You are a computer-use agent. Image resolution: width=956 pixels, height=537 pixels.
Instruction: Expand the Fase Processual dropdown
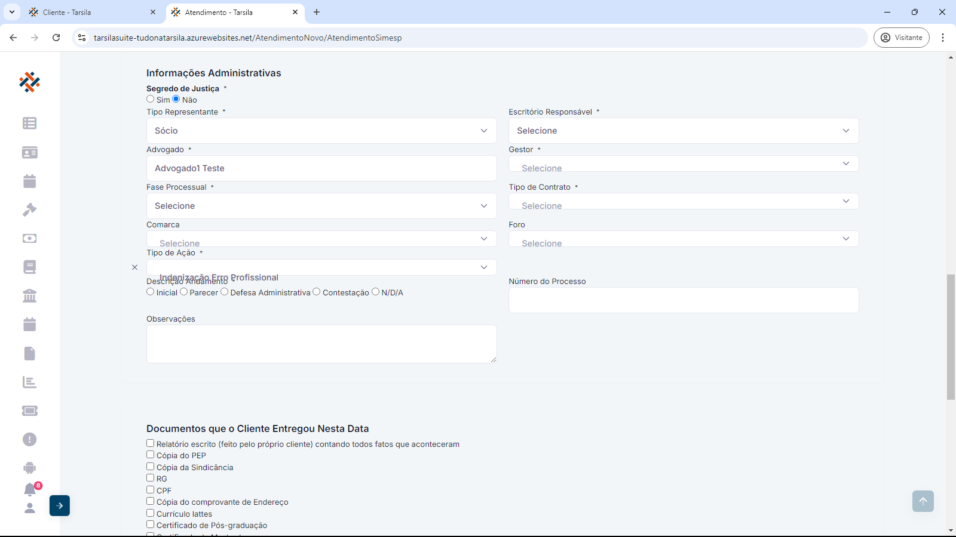point(321,206)
